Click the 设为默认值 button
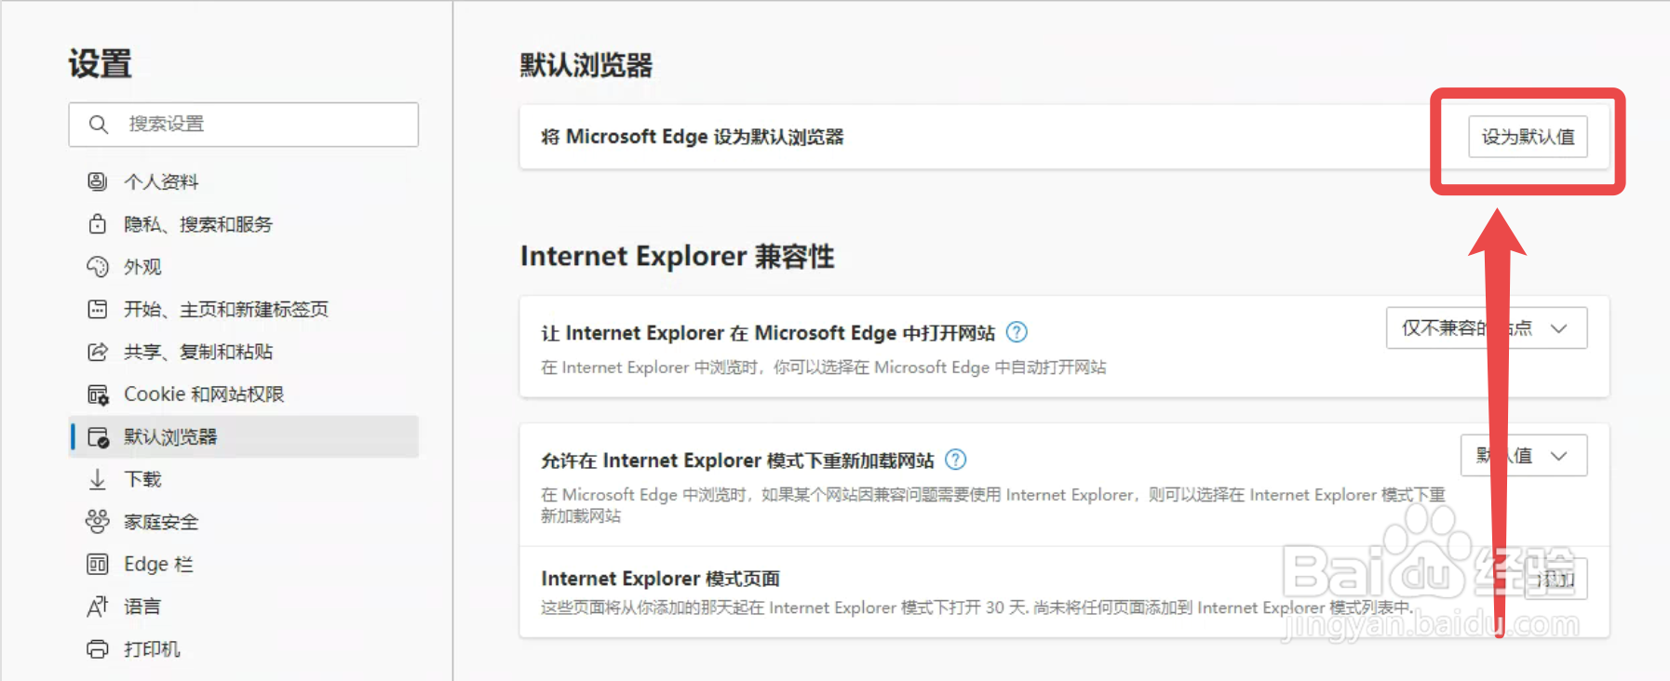Viewport: 1670px width, 681px height. (1528, 137)
